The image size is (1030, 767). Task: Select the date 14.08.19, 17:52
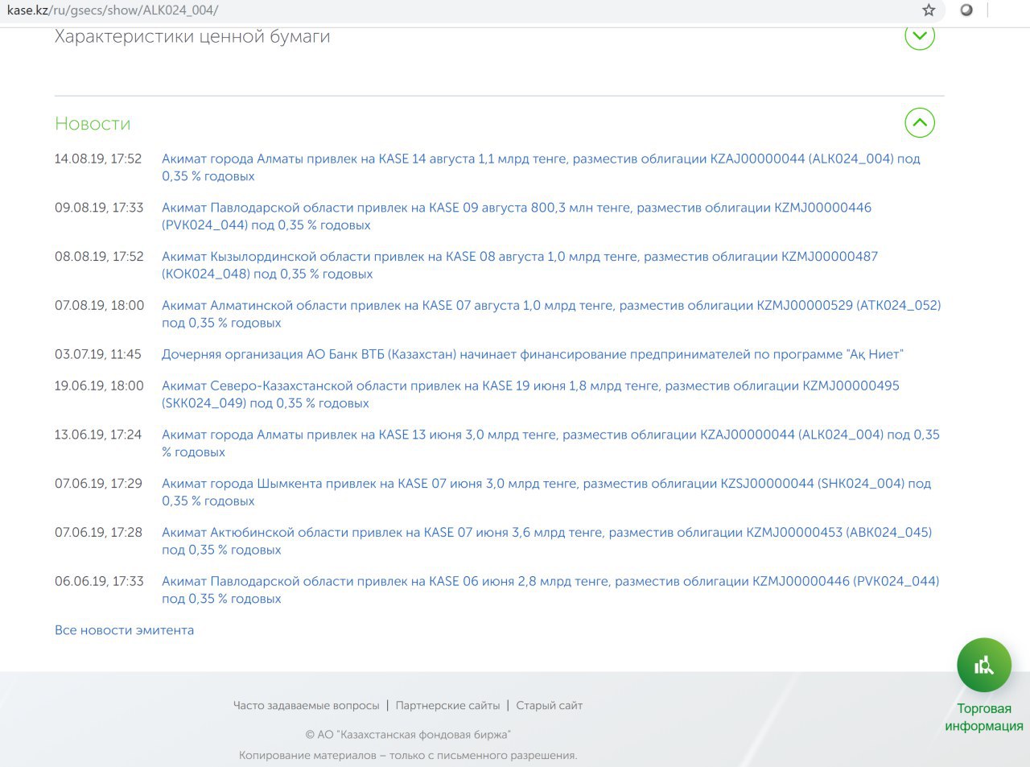point(98,159)
